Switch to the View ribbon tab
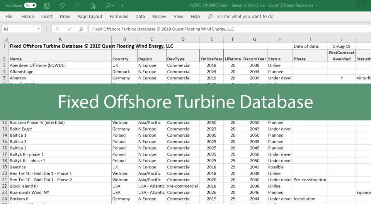 [x=179, y=16]
